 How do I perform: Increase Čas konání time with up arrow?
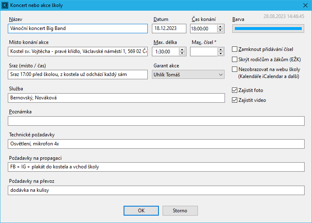[x=220, y=27]
